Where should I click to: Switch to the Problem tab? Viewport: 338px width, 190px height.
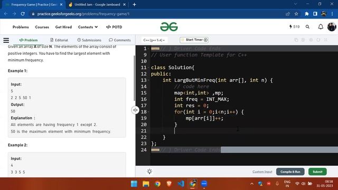coord(28,40)
